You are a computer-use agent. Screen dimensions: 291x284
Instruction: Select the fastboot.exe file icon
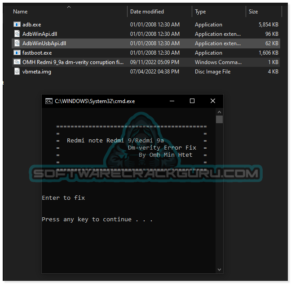[x=17, y=52]
